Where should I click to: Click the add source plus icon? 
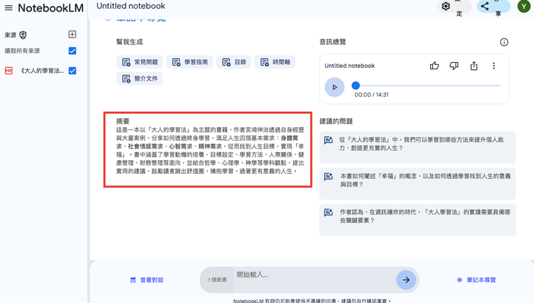click(72, 35)
